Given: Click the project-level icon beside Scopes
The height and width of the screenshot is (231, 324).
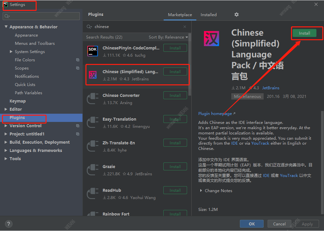Looking at the screenshot, I should tap(78, 68).
